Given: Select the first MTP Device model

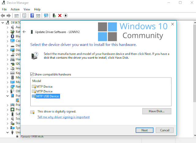Looking at the screenshot, I should click(42, 86).
